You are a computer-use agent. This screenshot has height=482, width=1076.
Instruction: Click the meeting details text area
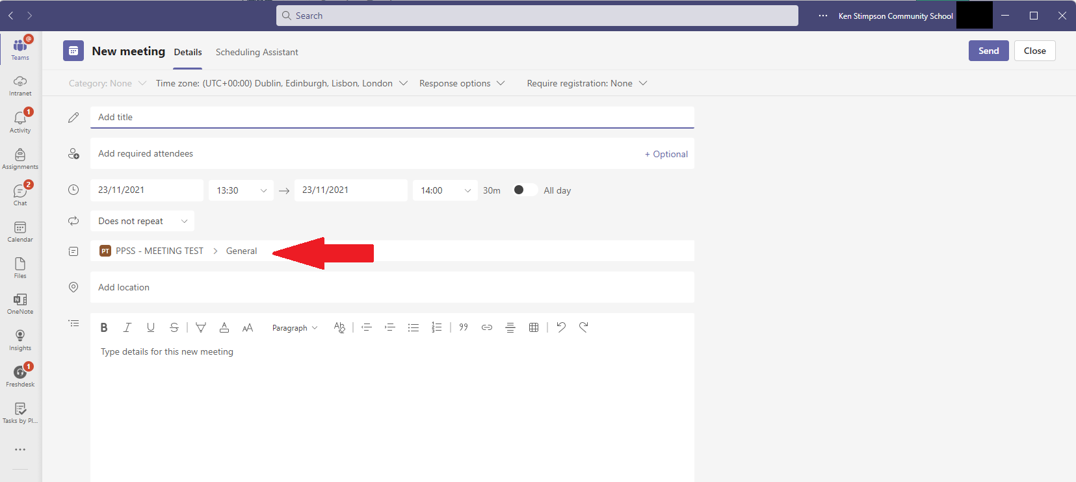[x=392, y=411]
